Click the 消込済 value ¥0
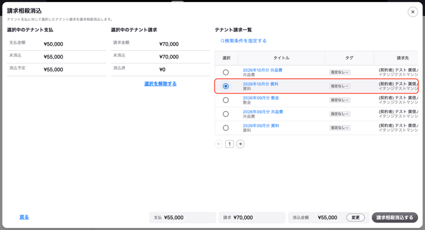The width and height of the screenshot is (425, 230). pyautogui.click(x=162, y=69)
